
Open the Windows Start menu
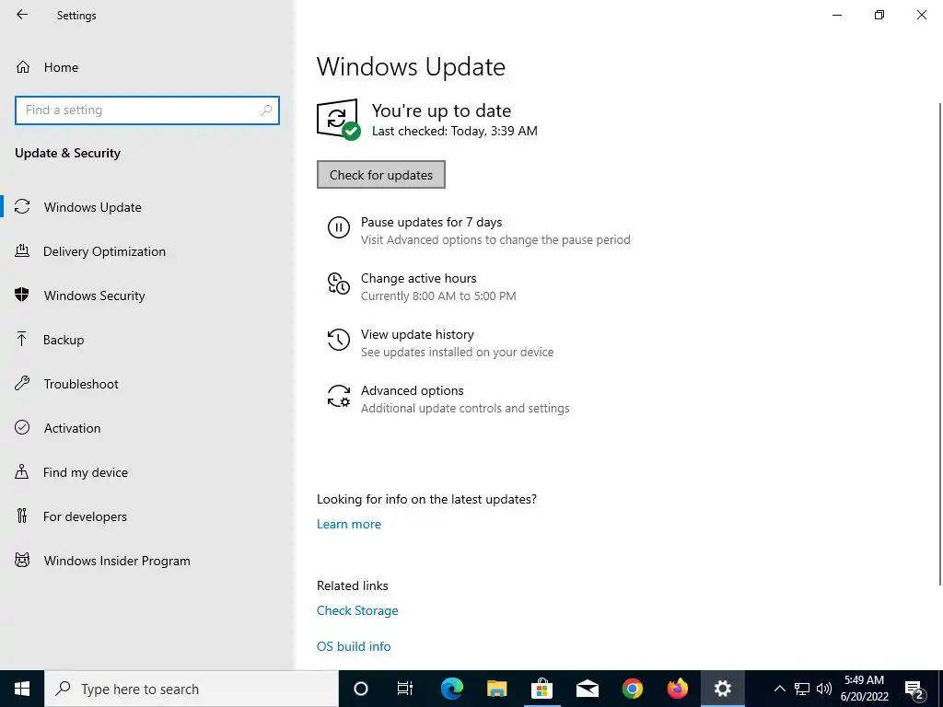click(22, 689)
